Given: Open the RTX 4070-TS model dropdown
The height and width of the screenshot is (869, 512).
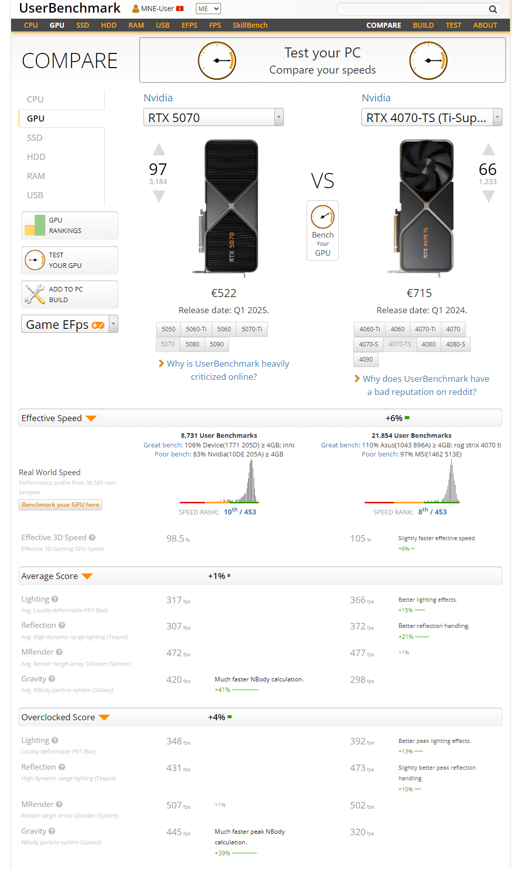Looking at the screenshot, I should pyautogui.click(x=431, y=118).
